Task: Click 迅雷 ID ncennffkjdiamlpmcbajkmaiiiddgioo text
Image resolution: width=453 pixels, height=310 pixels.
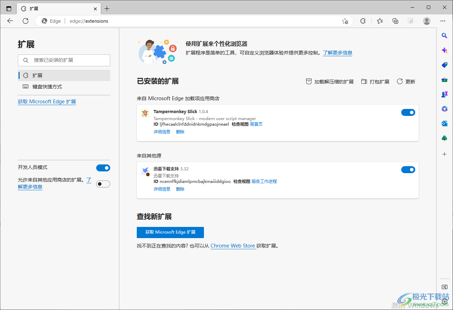Action: coord(195,181)
